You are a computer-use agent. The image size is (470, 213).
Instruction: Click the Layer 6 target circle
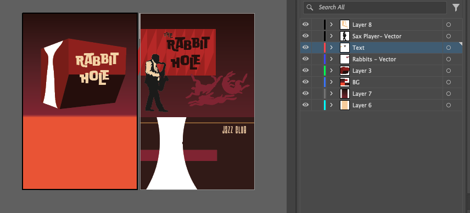[449, 105]
